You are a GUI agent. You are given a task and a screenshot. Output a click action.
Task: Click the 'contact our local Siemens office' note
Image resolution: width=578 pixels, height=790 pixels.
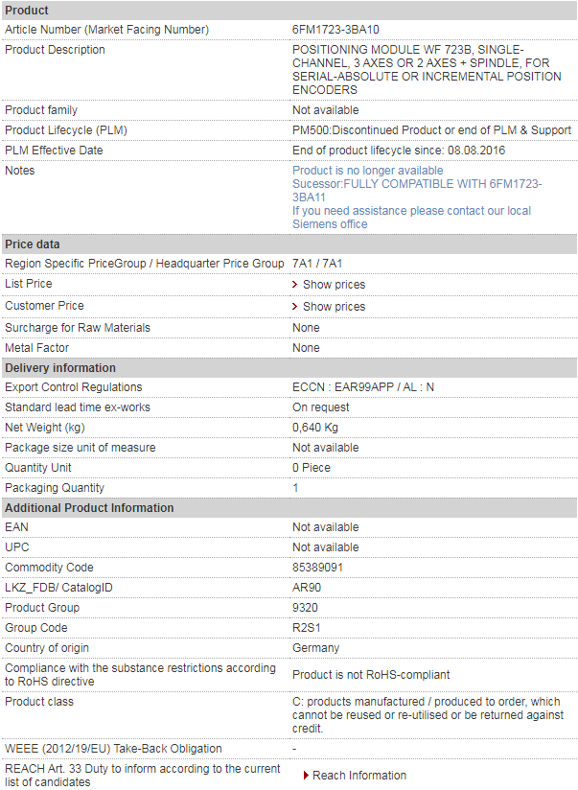[x=412, y=218]
